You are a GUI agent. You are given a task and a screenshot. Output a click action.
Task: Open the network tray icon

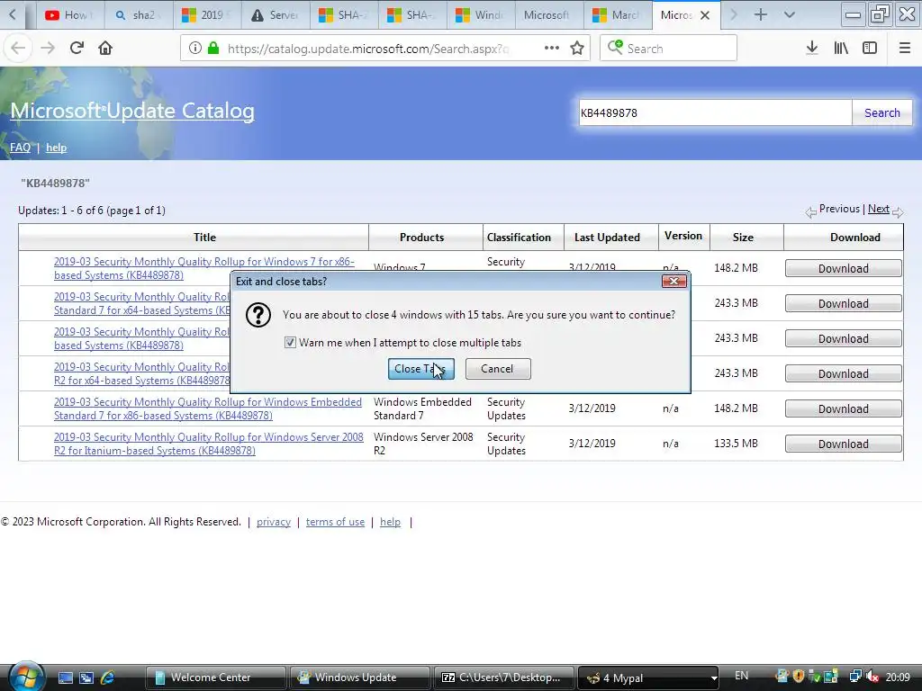[x=855, y=677]
